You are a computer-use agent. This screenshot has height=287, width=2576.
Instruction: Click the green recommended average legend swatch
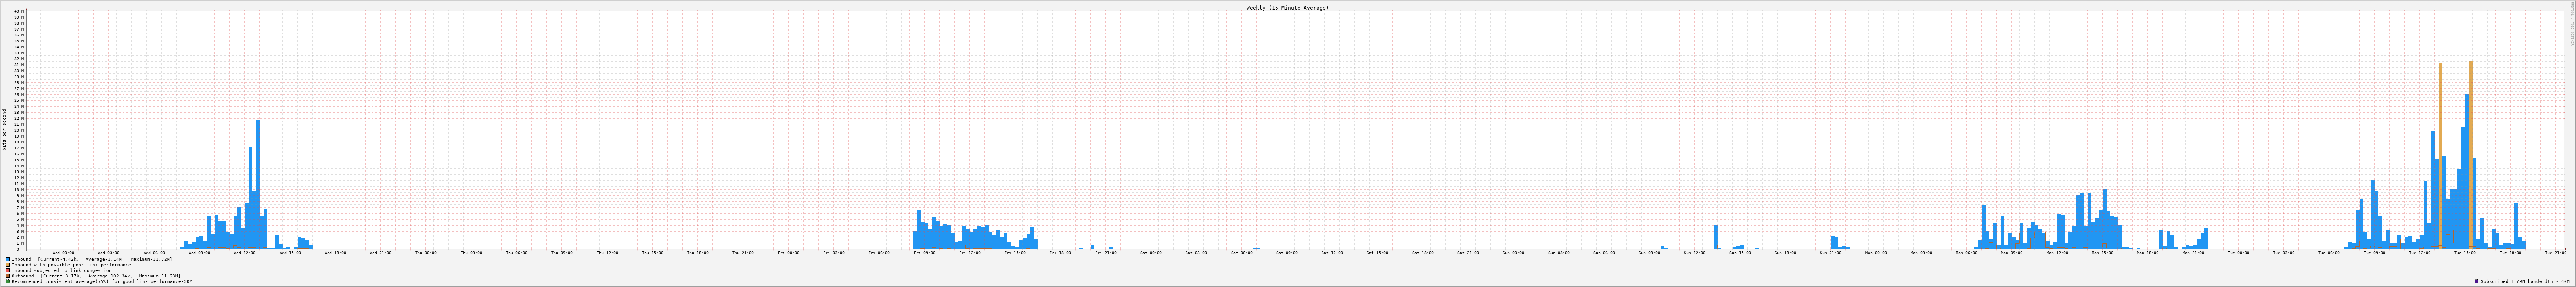[x=8, y=281]
